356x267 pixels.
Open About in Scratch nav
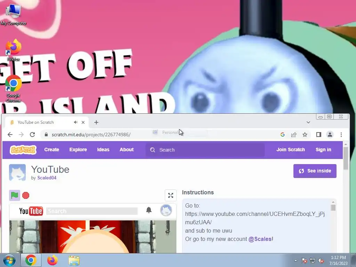127,149
